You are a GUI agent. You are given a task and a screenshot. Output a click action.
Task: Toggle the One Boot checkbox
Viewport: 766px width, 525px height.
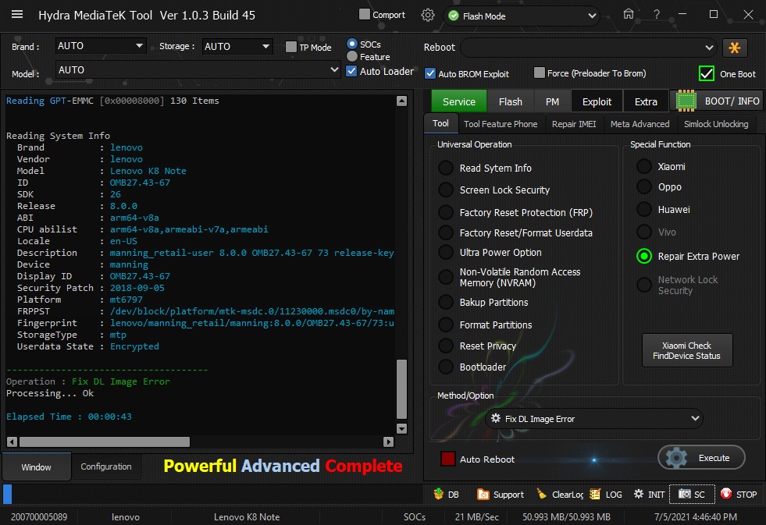tap(707, 73)
